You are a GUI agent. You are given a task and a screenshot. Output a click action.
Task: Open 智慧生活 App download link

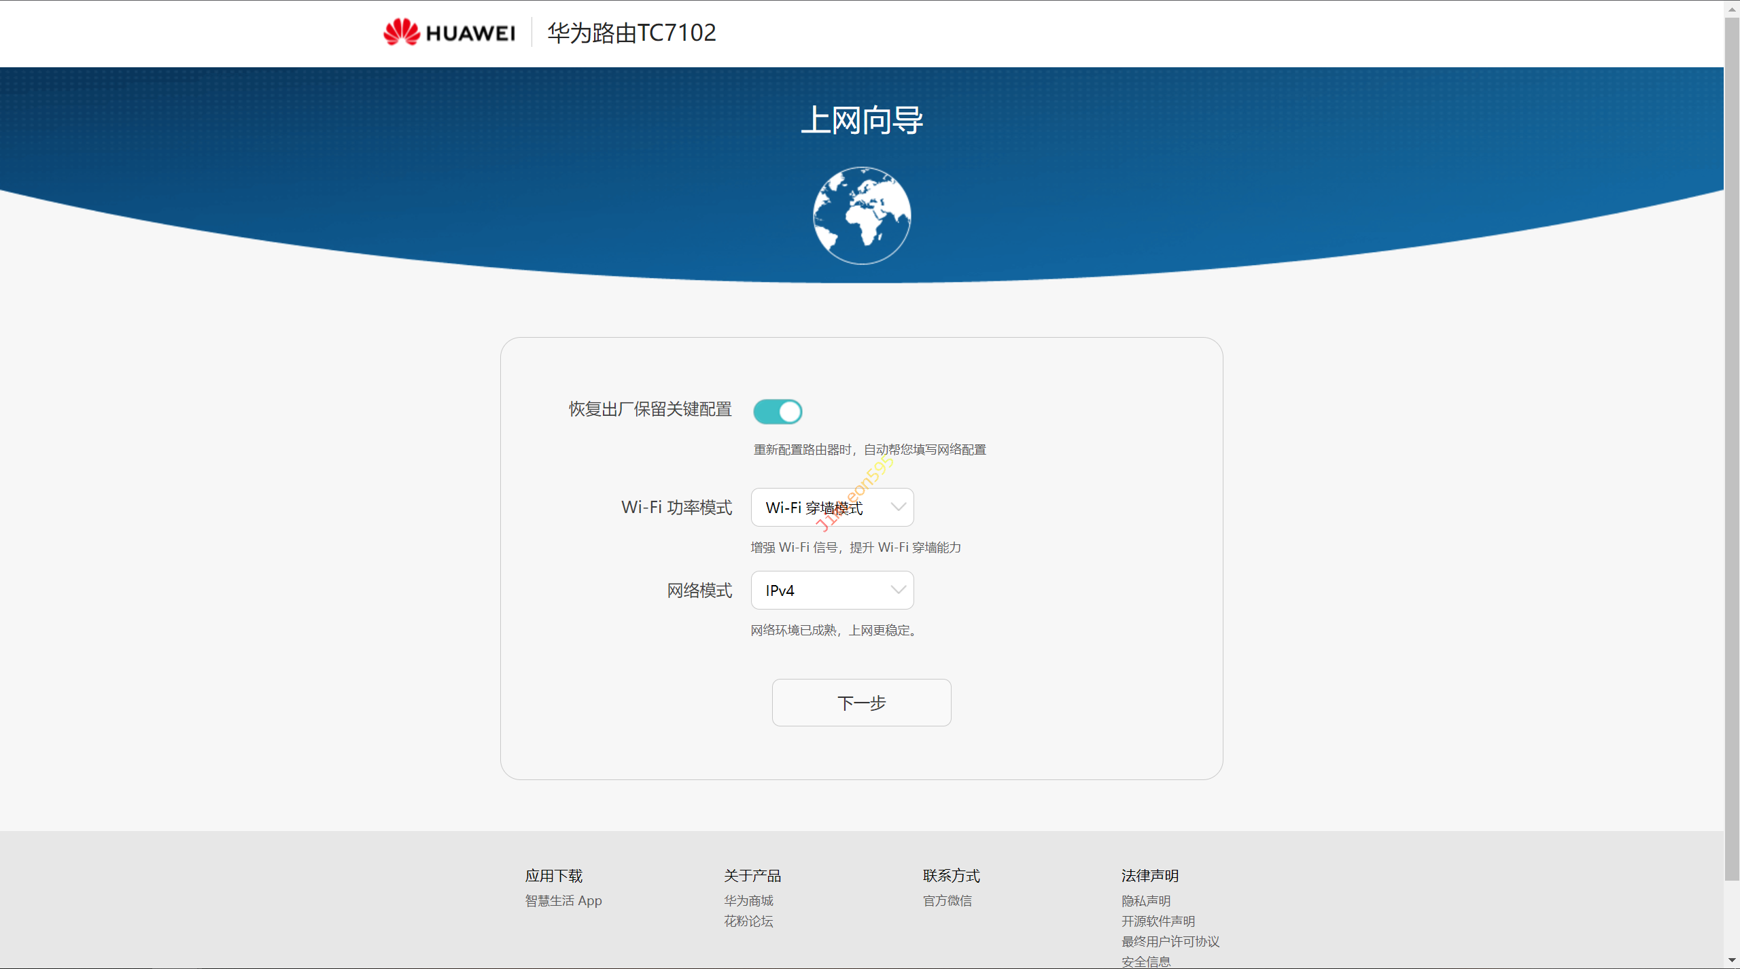pos(563,901)
